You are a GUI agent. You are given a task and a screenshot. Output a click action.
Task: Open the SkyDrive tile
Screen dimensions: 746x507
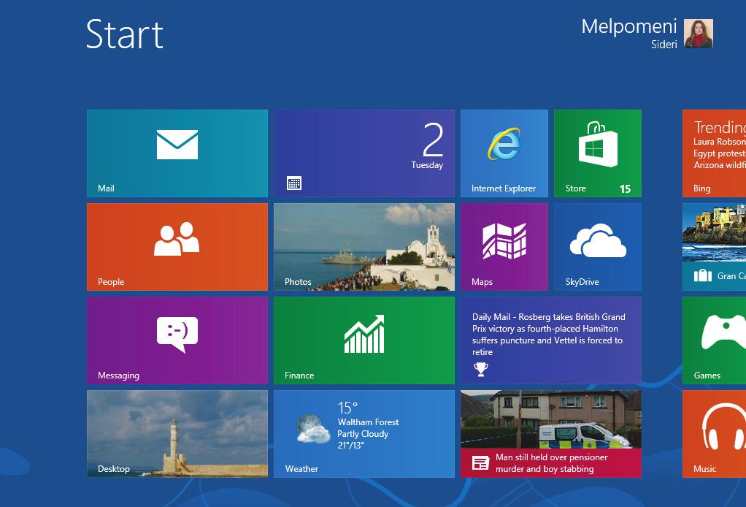coord(598,247)
